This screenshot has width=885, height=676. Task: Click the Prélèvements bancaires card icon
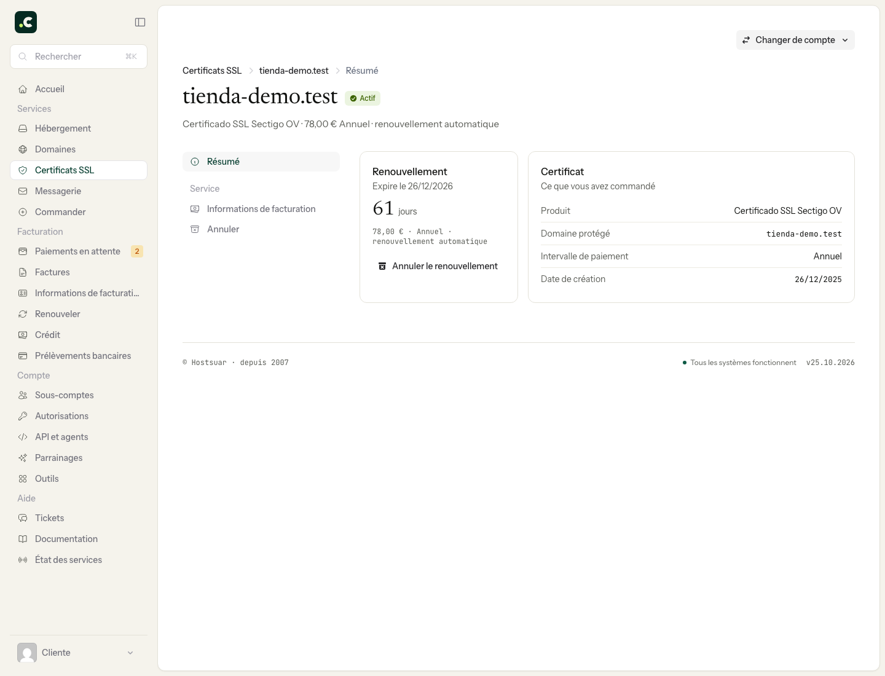[x=23, y=356]
